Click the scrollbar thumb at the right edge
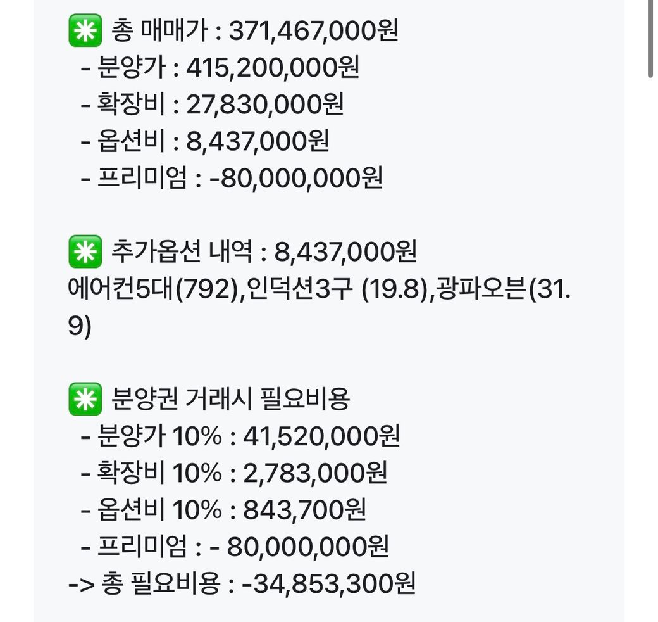The height and width of the screenshot is (622, 658). (650, 39)
